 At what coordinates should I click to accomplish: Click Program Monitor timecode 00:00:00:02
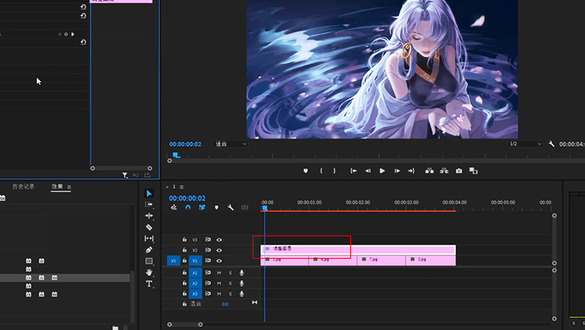click(x=185, y=144)
